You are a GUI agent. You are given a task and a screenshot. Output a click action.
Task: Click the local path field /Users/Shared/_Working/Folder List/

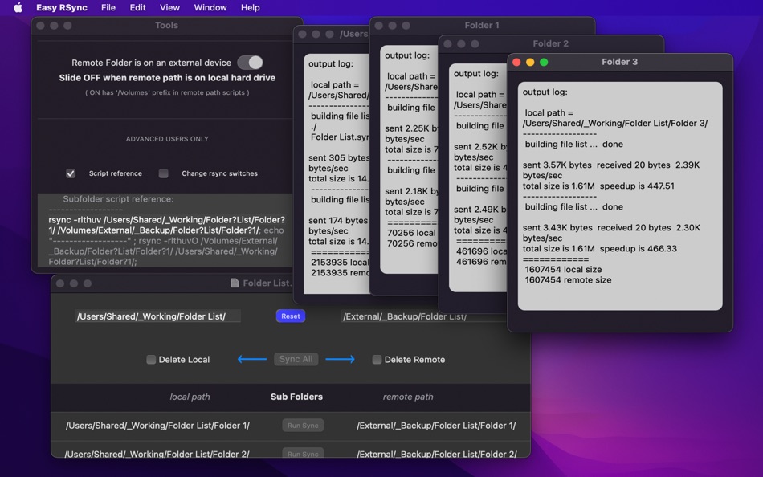[157, 316]
